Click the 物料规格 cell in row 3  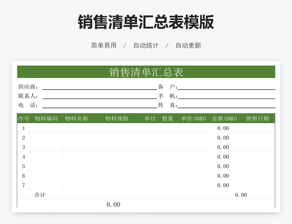117,147
